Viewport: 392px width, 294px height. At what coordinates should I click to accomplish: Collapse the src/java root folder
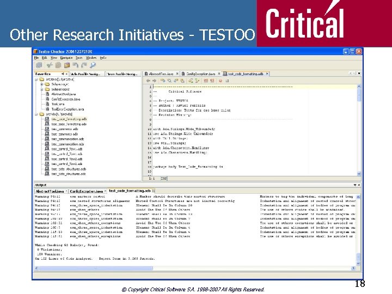(36, 79)
